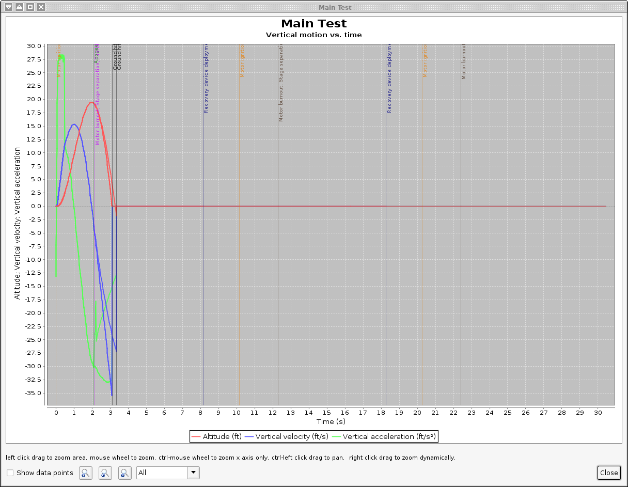Screen dimensions: 628x487
Task: Click the zoom-in magnifier icon
Action: [85, 473]
